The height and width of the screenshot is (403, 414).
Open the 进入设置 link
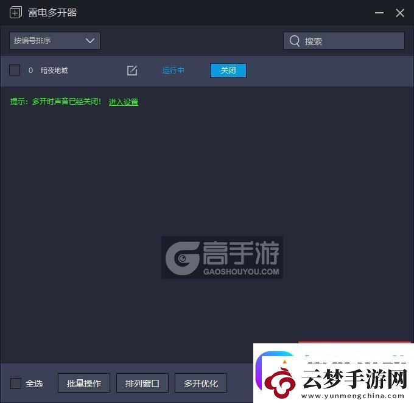tap(124, 102)
